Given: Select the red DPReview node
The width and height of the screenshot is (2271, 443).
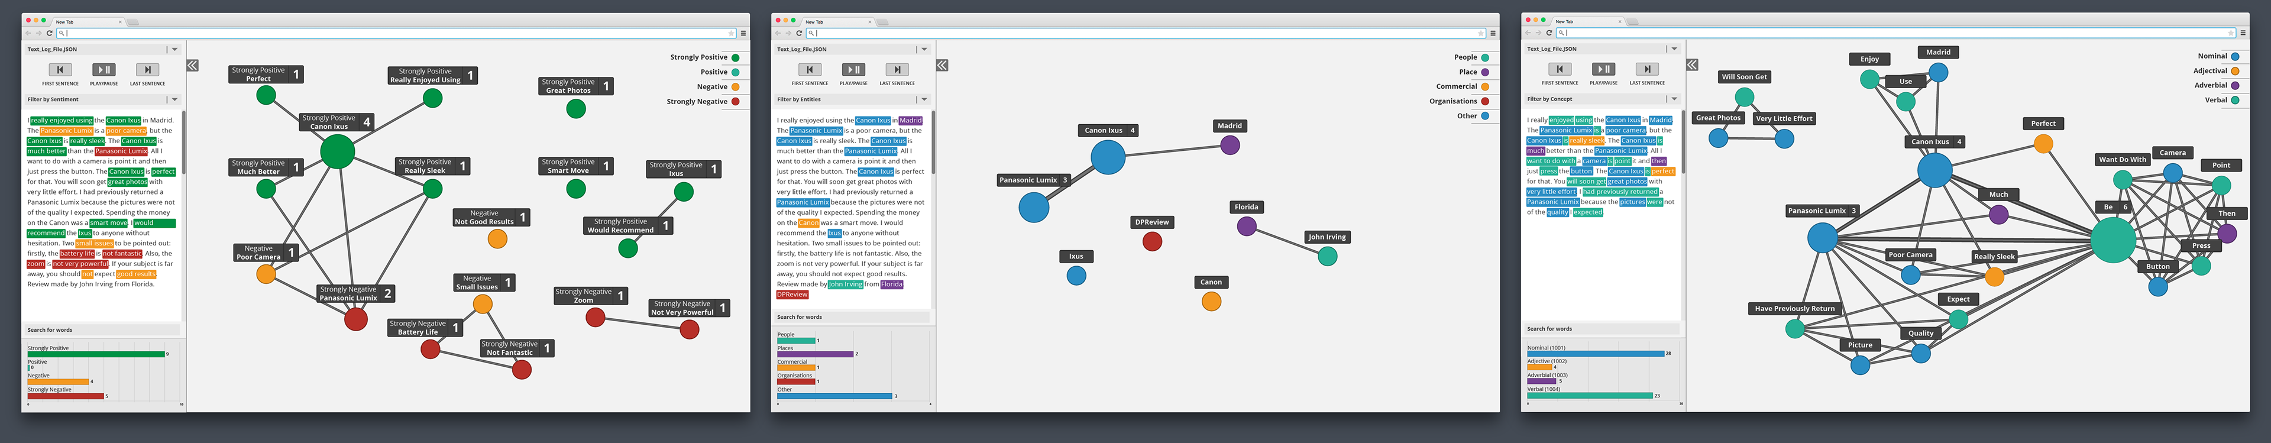Looking at the screenshot, I should coord(1152,242).
